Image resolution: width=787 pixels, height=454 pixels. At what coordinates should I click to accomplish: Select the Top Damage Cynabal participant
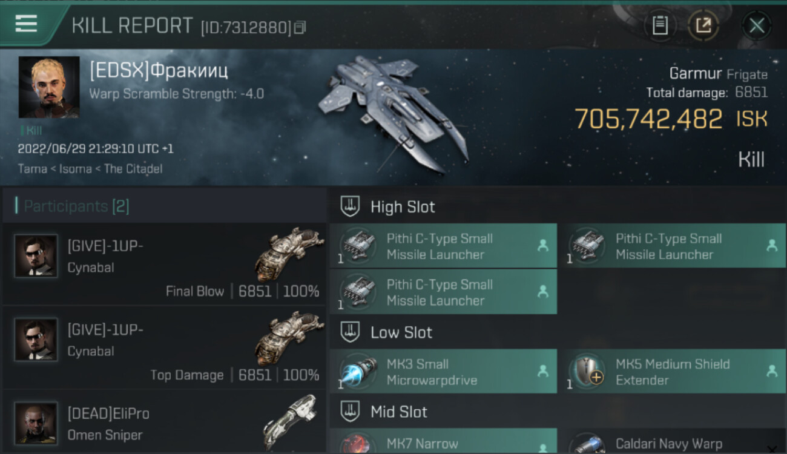point(164,347)
